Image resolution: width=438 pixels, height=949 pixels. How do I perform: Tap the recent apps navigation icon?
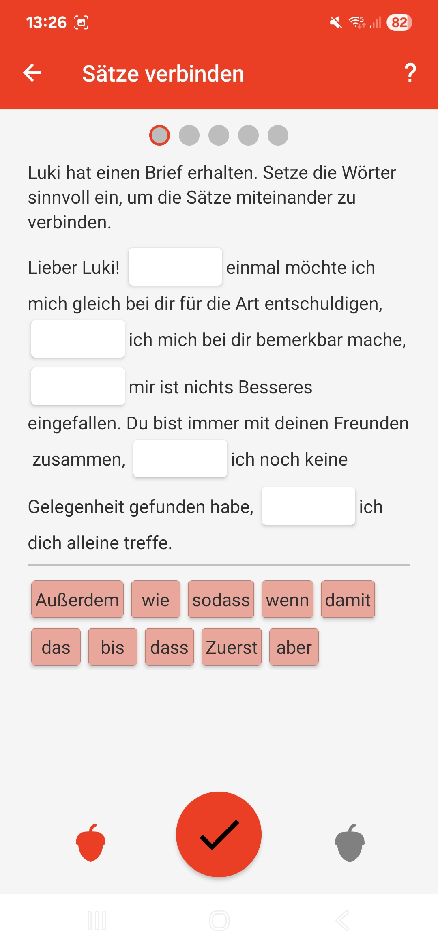tap(97, 921)
